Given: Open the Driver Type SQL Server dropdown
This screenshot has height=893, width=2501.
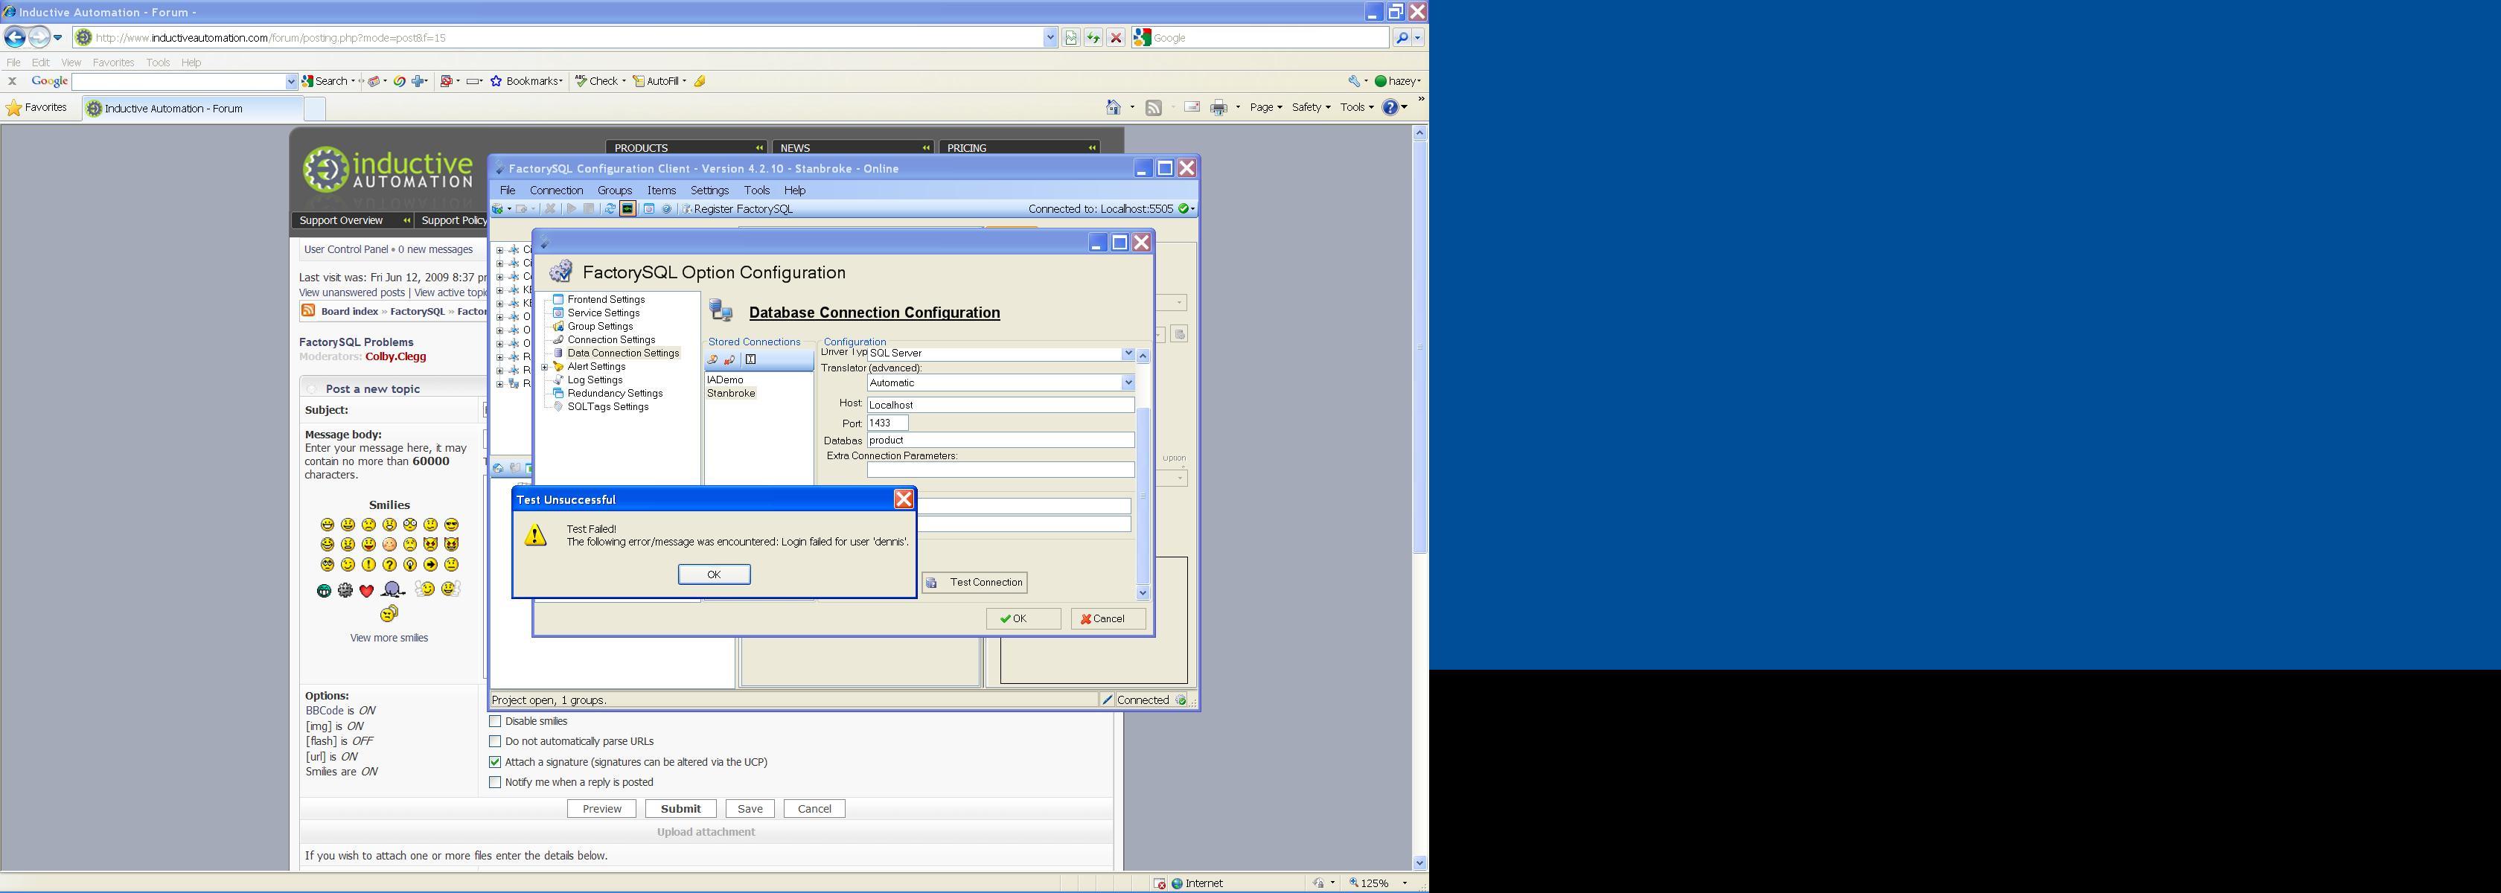Looking at the screenshot, I should point(1128,354).
